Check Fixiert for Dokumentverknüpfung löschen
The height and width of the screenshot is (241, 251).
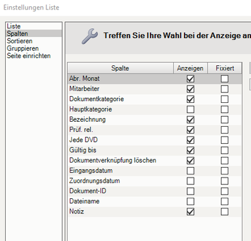point(225,161)
